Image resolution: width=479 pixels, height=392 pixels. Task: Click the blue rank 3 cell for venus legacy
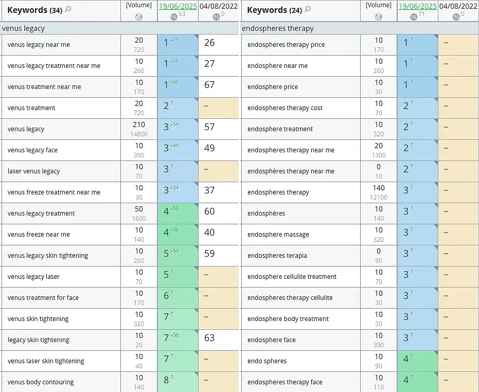tap(178, 129)
